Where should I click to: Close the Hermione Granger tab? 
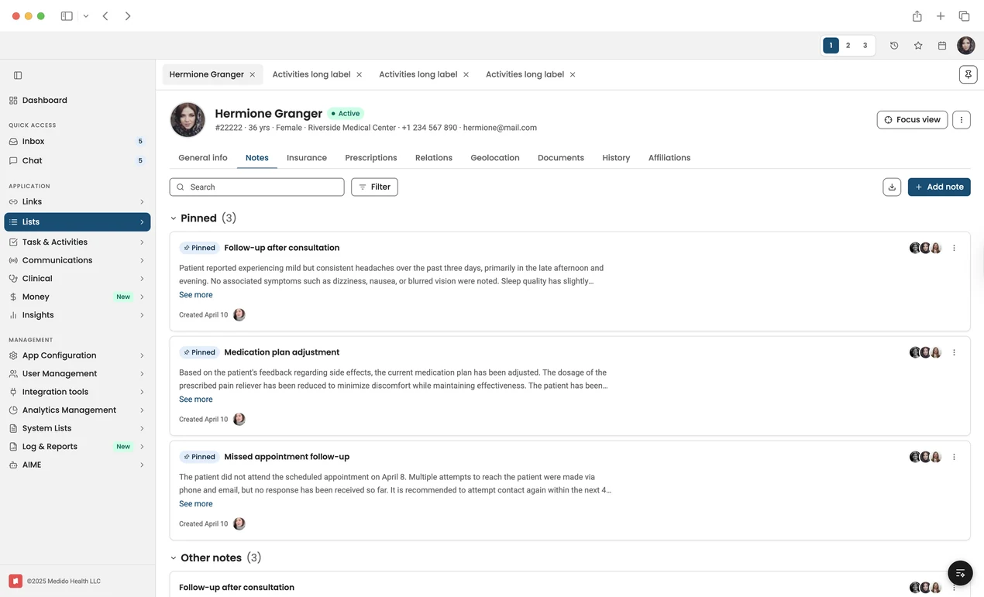click(x=252, y=74)
